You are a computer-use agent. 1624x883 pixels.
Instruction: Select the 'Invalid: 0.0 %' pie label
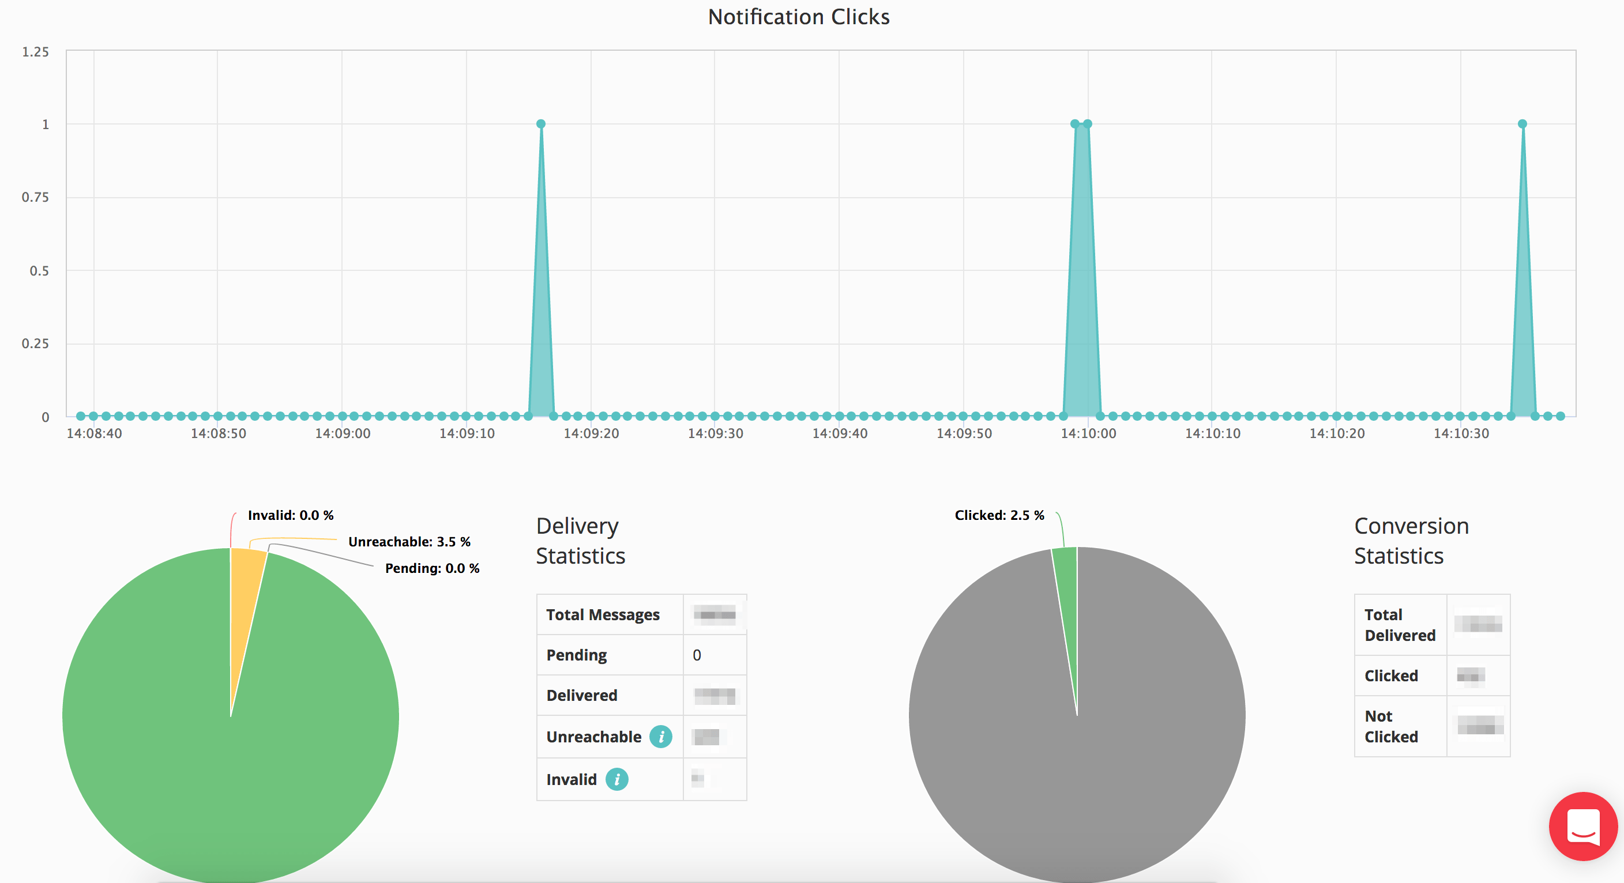[x=291, y=515]
